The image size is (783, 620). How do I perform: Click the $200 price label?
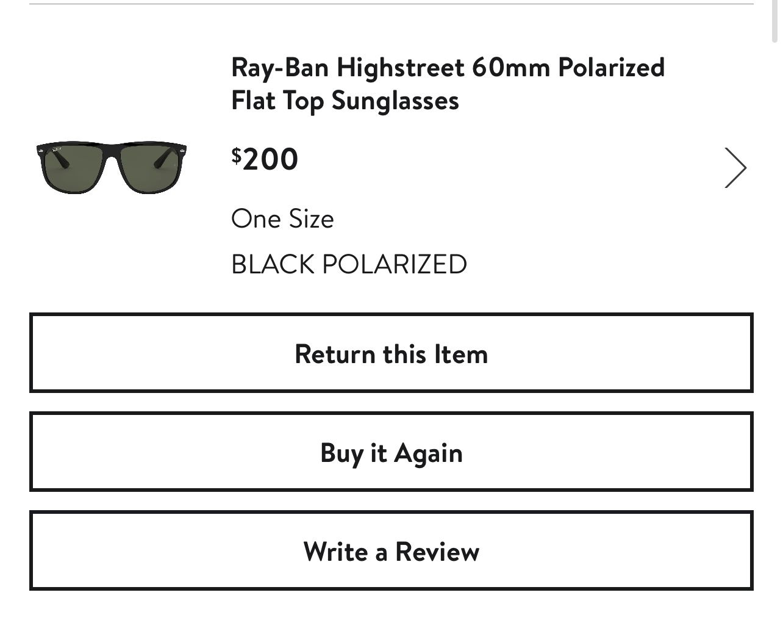pyautogui.click(x=265, y=159)
